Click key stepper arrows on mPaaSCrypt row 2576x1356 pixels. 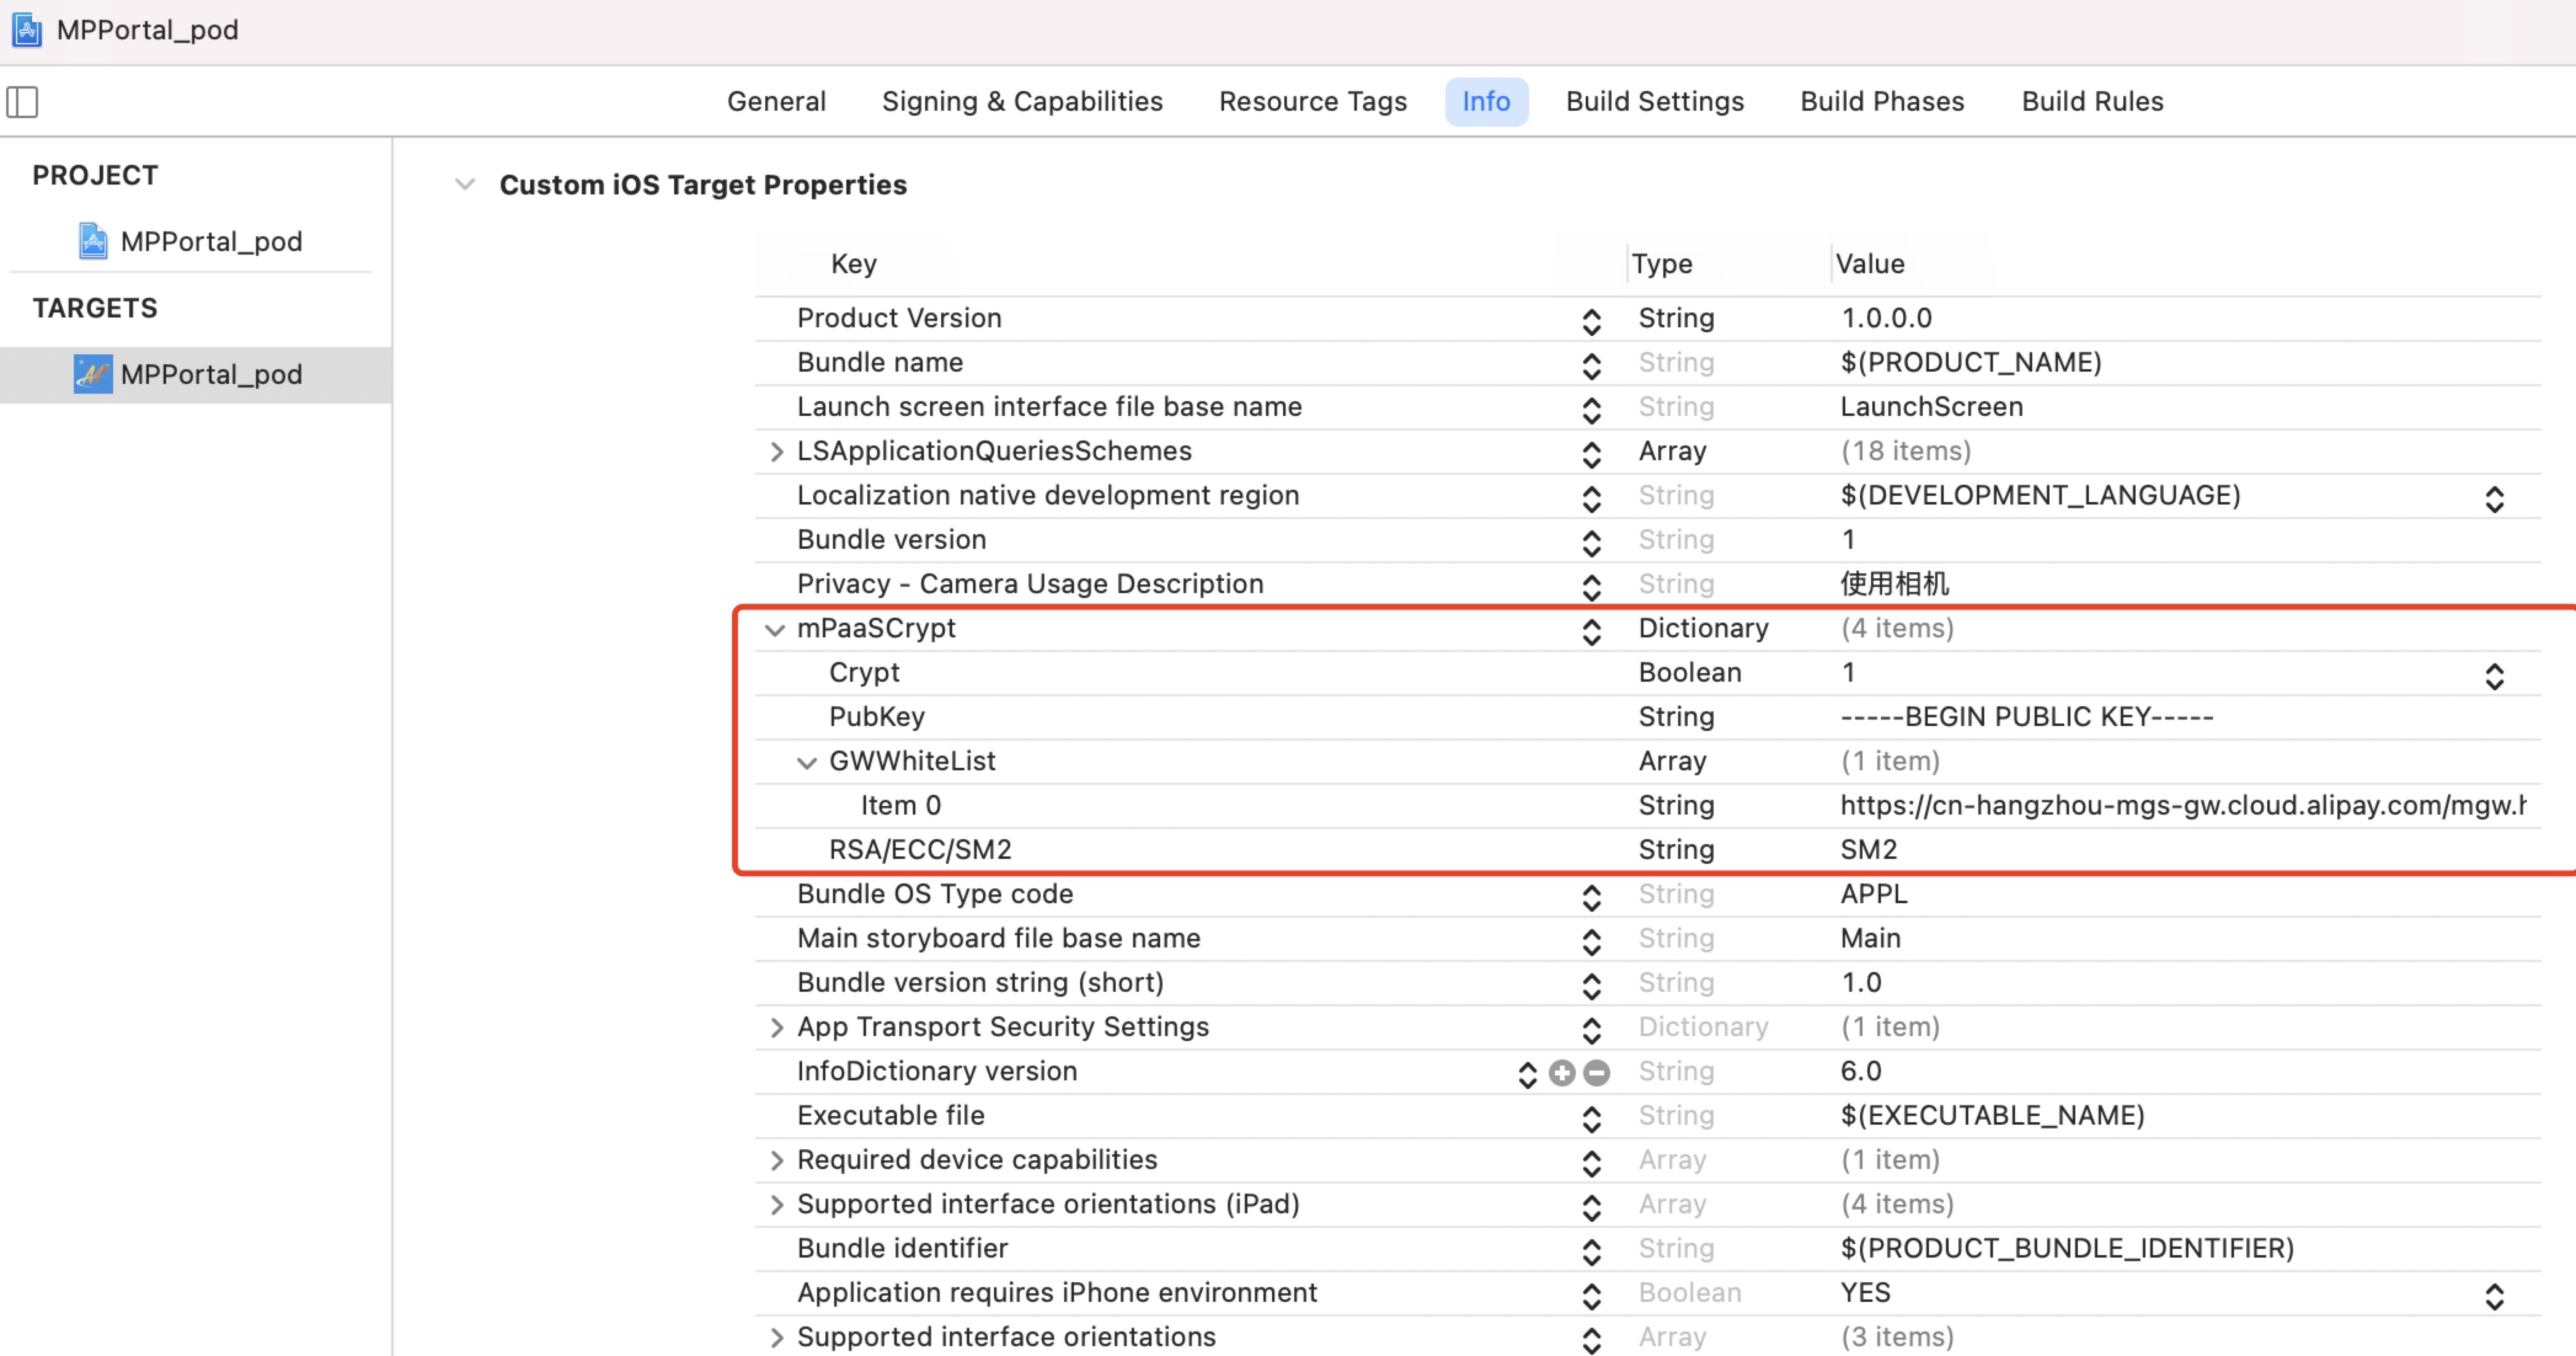coord(1591,631)
